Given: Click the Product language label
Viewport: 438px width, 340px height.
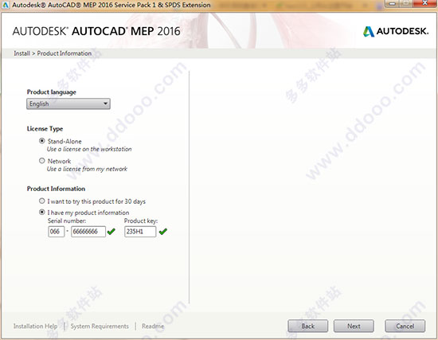Looking at the screenshot, I should (x=52, y=92).
